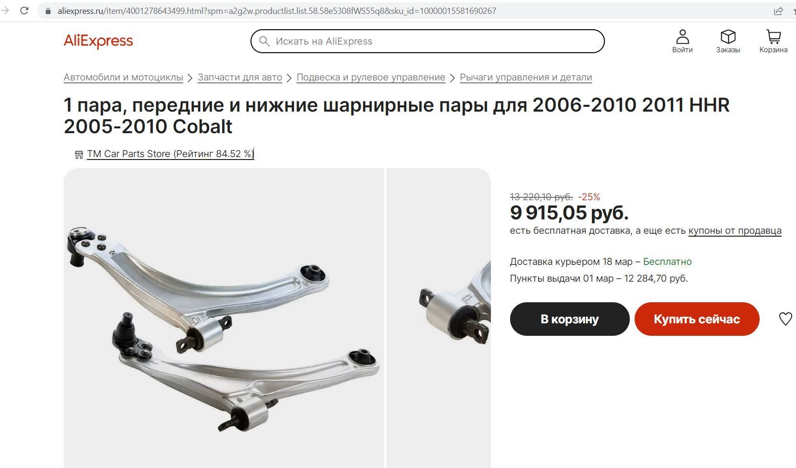Click the AliExpress logo

click(98, 41)
